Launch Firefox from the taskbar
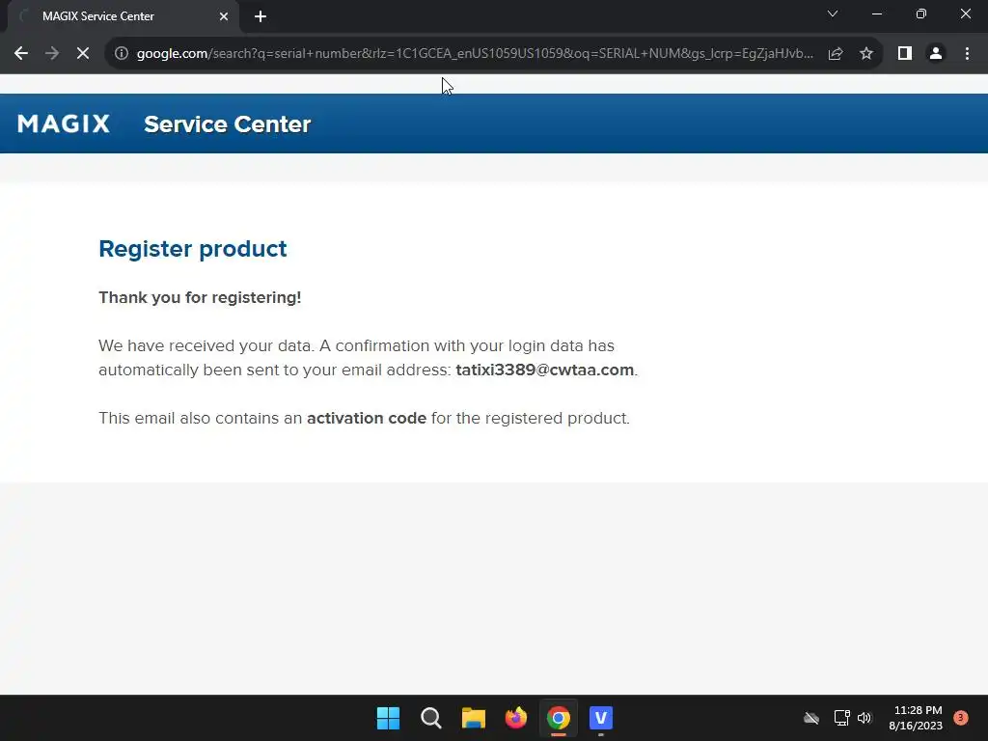This screenshot has width=988, height=741. click(x=516, y=718)
